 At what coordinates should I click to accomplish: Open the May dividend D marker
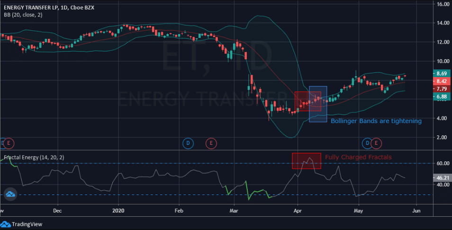click(x=367, y=142)
